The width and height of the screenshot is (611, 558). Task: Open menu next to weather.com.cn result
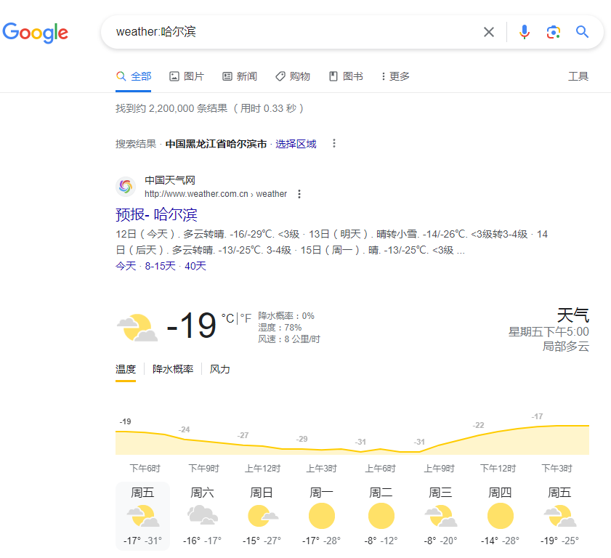pos(299,194)
